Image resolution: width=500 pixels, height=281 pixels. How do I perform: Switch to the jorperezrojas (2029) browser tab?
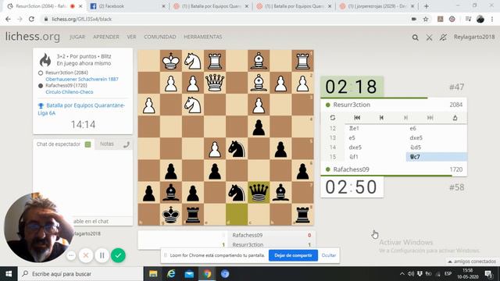377,6
